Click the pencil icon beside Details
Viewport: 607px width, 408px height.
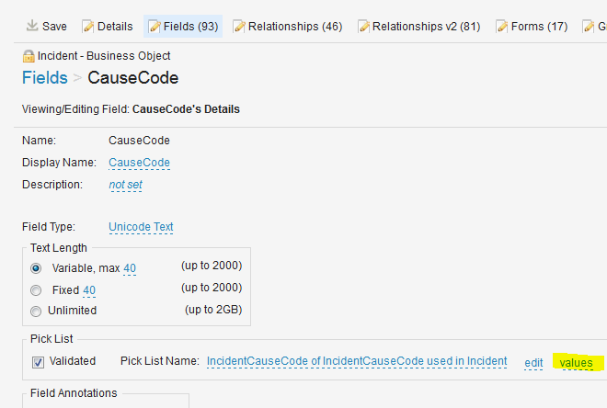tap(88, 27)
